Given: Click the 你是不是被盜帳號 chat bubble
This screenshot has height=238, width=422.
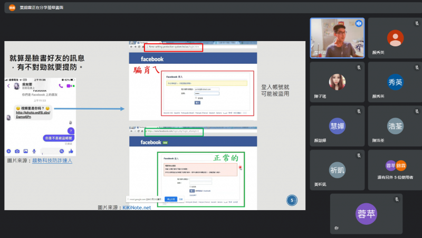Looking at the screenshot, I should (59, 138).
